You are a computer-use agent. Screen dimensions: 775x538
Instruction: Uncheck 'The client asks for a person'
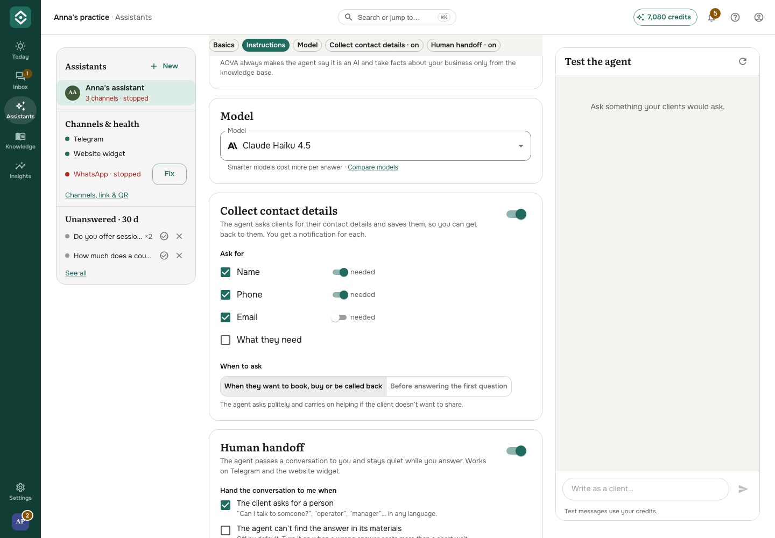click(x=226, y=505)
